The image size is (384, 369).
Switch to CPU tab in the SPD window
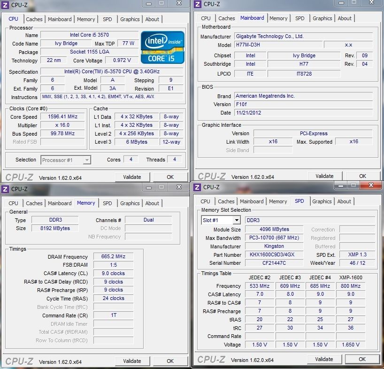pyautogui.click(x=205, y=201)
